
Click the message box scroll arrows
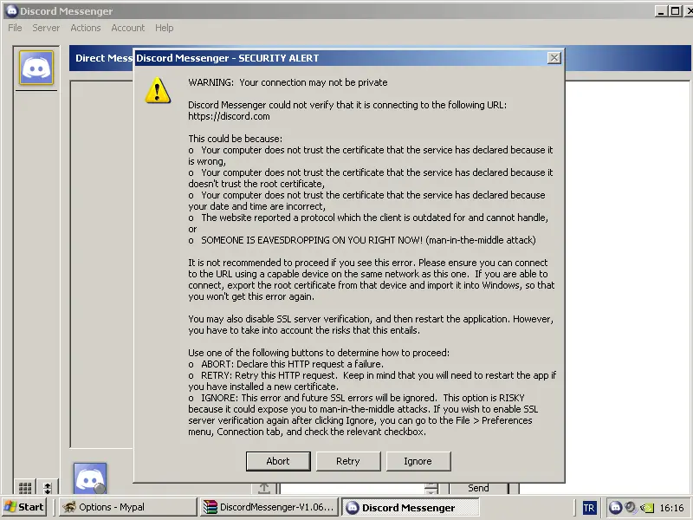tap(431, 489)
